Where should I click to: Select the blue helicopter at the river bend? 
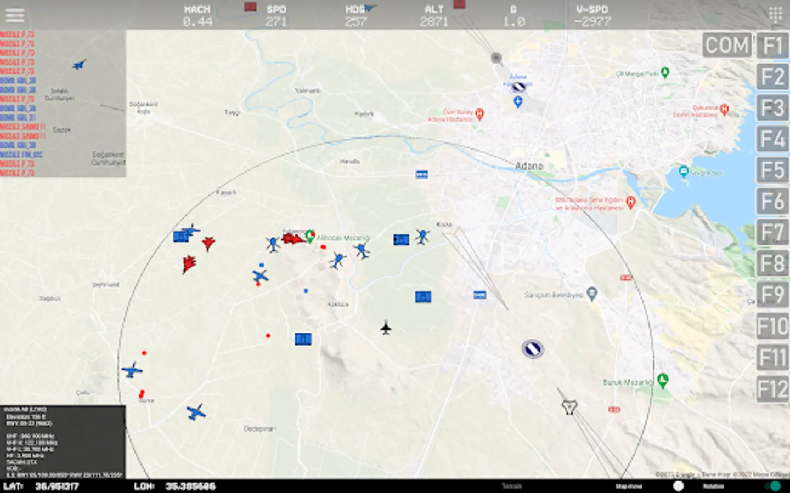click(x=337, y=260)
